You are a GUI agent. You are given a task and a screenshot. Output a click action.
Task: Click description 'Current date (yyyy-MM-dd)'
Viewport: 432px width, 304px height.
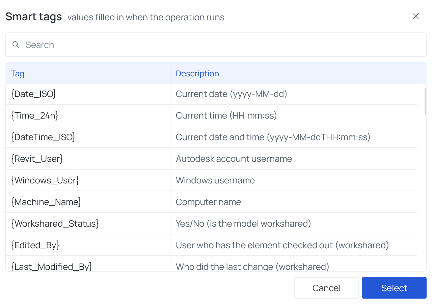[x=232, y=94]
